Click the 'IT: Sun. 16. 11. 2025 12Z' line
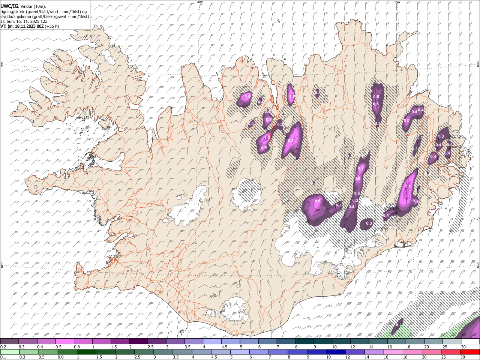 [24, 21]
